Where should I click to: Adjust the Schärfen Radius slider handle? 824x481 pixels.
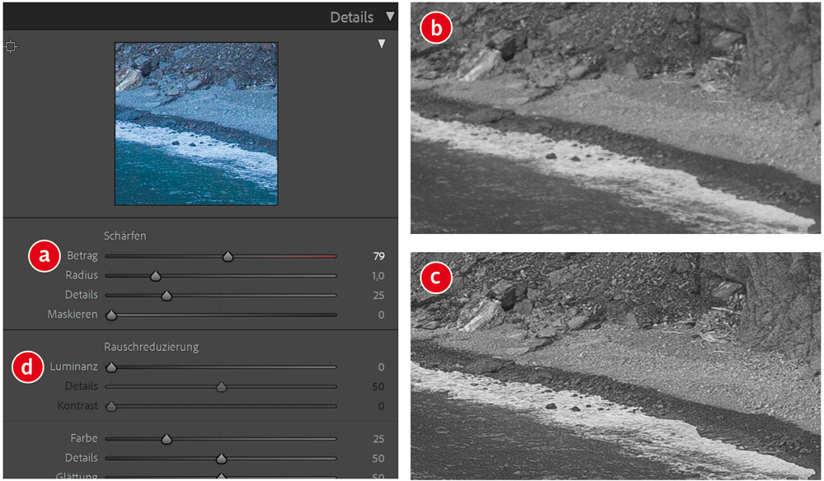tap(156, 276)
